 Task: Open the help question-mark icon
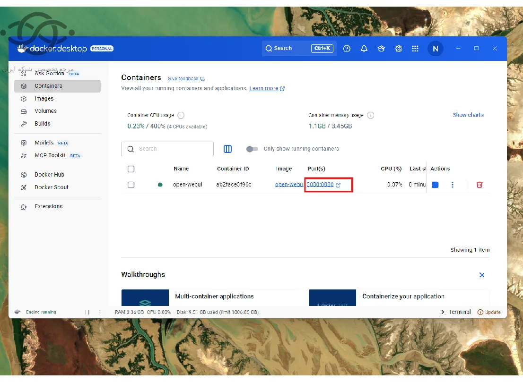tap(347, 49)
